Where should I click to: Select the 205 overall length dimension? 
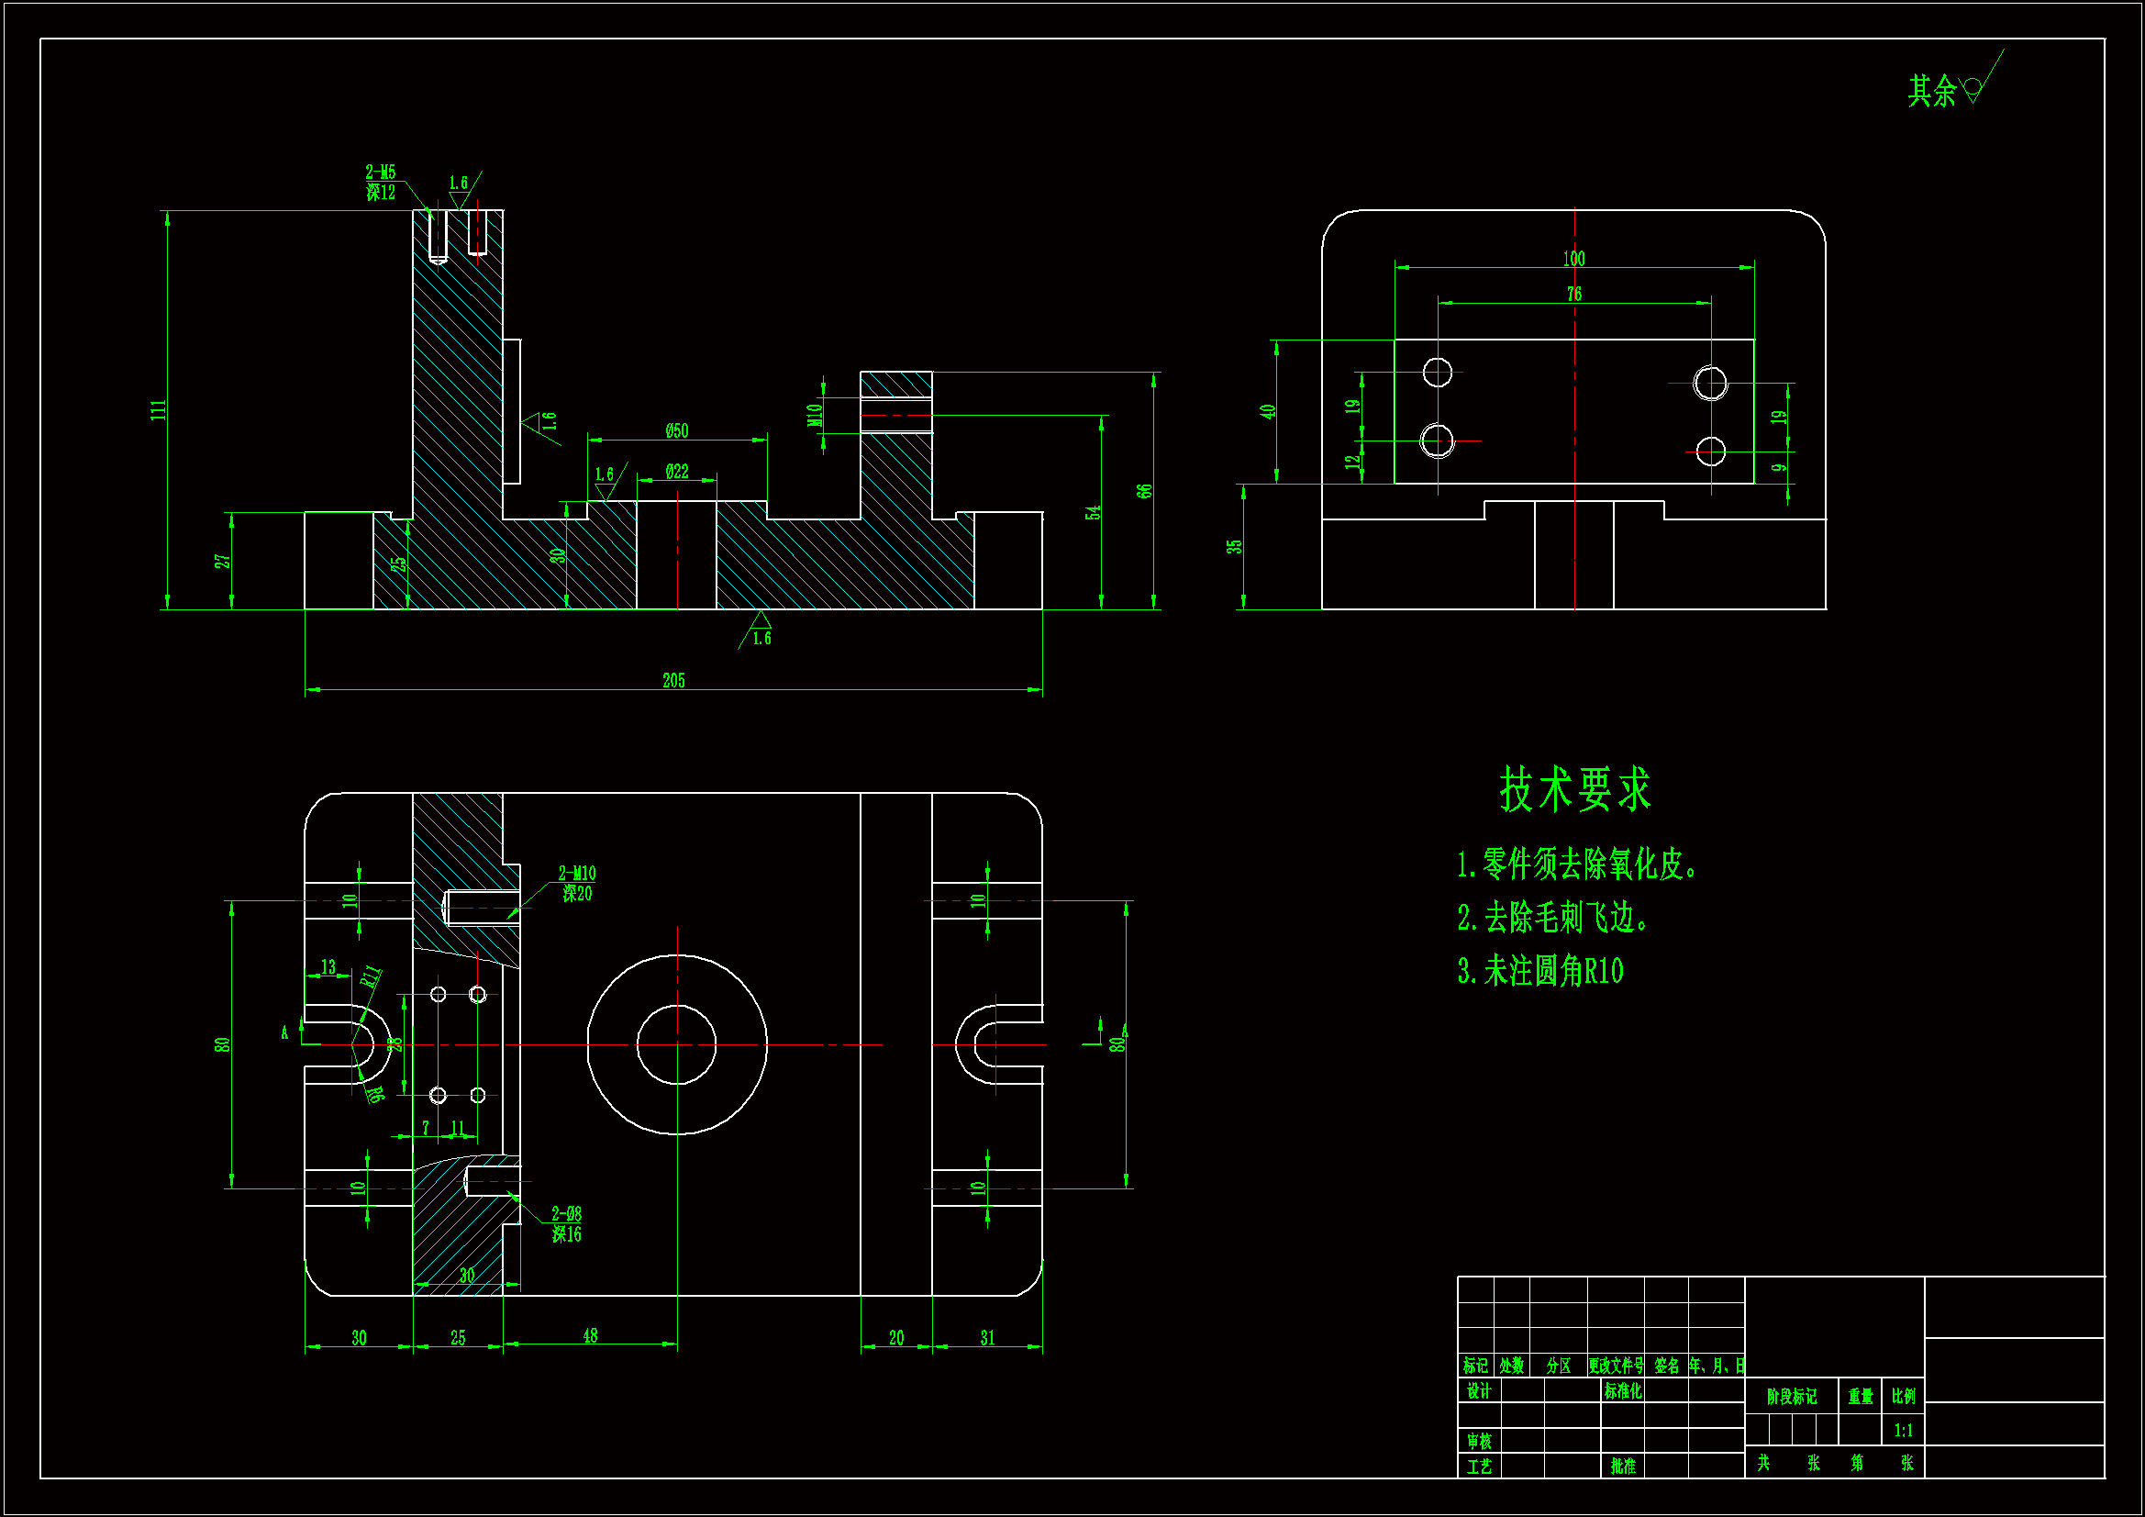click(x=673, y=680)
